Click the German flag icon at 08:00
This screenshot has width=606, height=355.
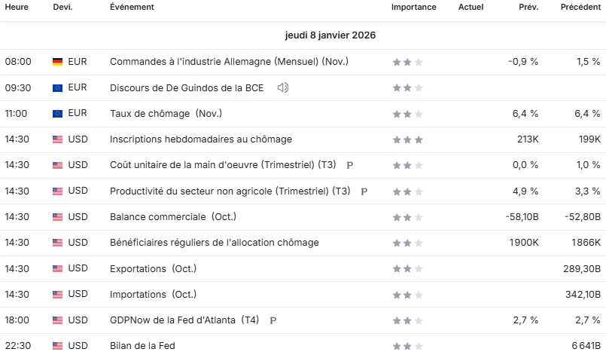point(57,62)
